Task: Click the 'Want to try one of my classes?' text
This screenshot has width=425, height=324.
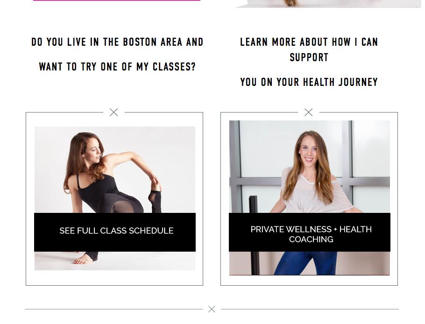Action: pos(117,67)
